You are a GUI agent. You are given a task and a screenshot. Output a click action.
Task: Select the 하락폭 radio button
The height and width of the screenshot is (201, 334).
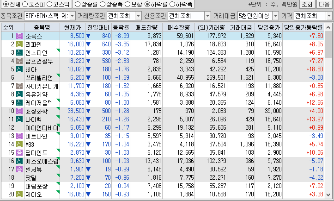(x=172, y=4)
